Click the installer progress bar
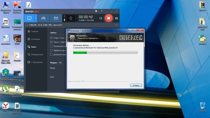This screenshot has height=118, width=210. (x=105, y=52)
